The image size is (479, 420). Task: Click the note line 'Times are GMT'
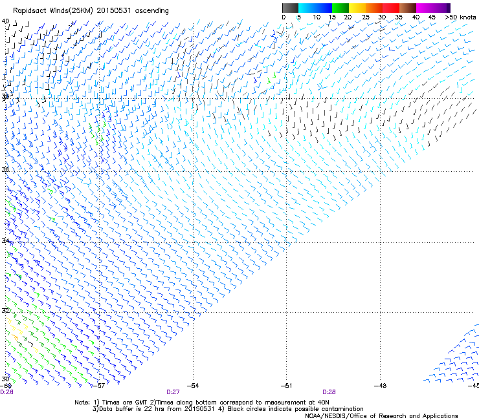[x=125, y=403]
